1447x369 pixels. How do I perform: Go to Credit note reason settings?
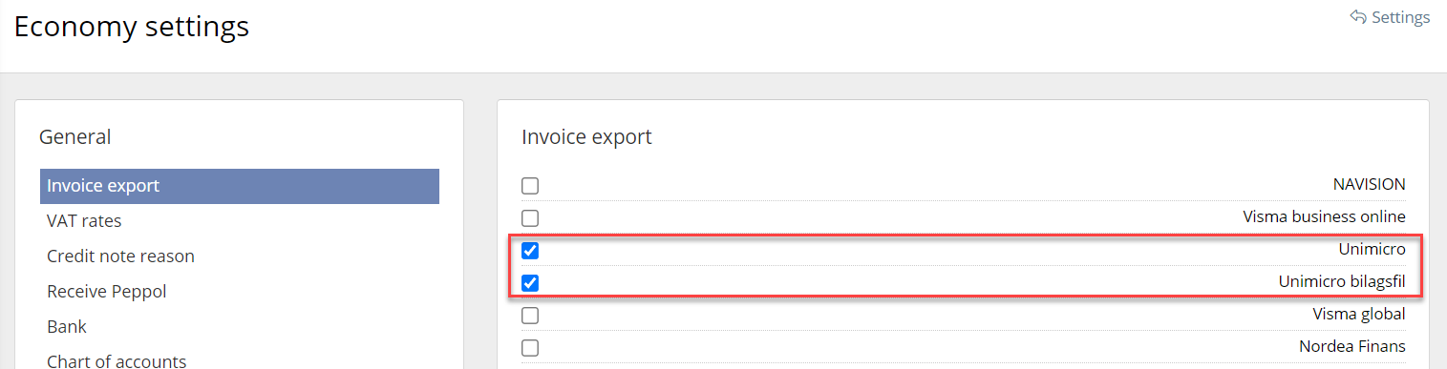[x=120, y=256]
